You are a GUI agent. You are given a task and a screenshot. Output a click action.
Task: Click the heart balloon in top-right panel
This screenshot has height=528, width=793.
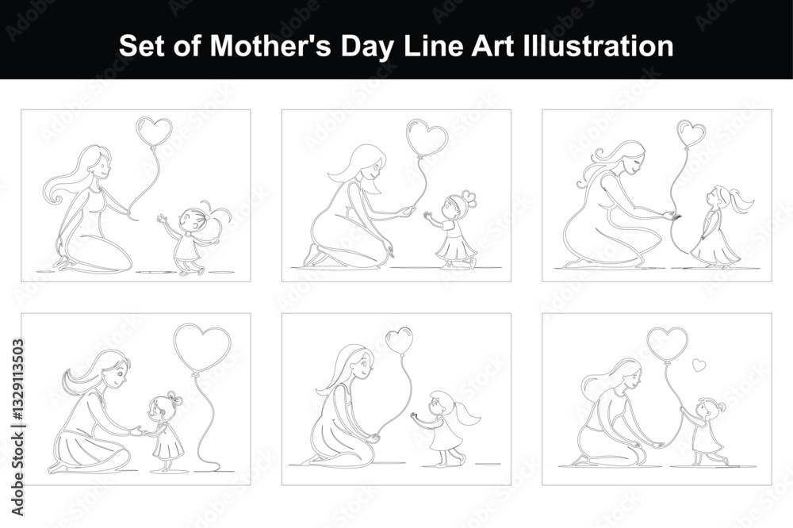coord(691,133)
